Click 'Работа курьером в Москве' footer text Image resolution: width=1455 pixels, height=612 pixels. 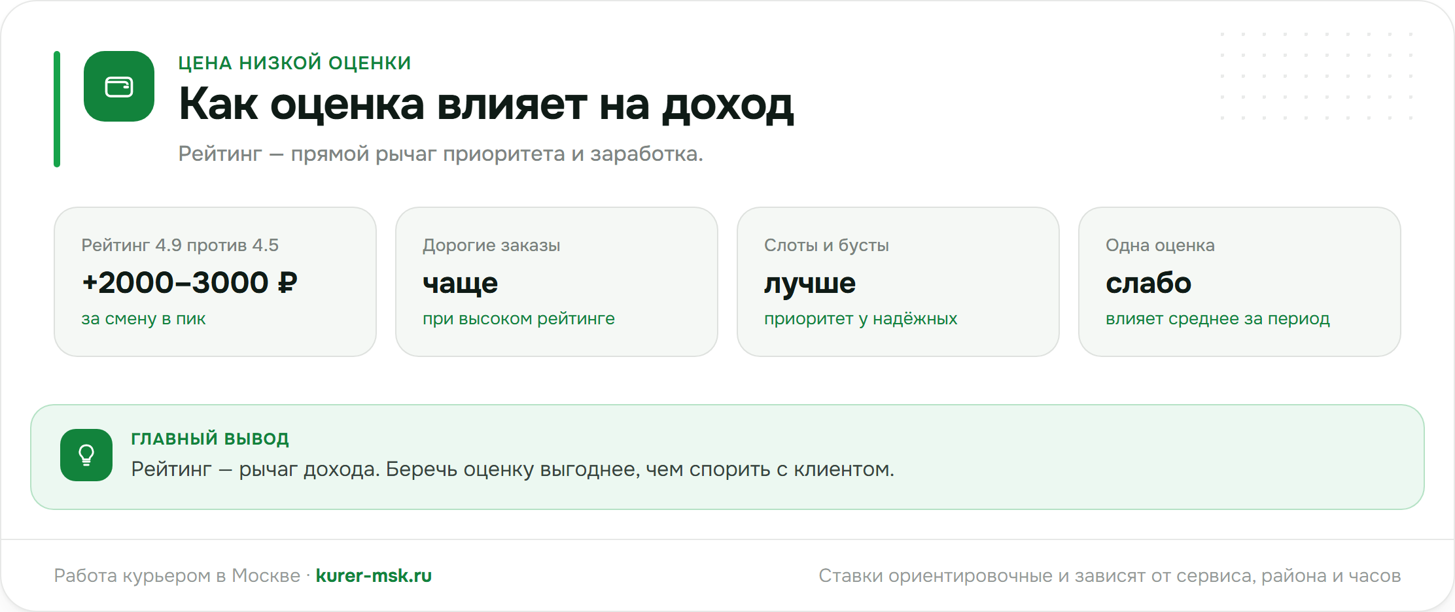(177, 575)
